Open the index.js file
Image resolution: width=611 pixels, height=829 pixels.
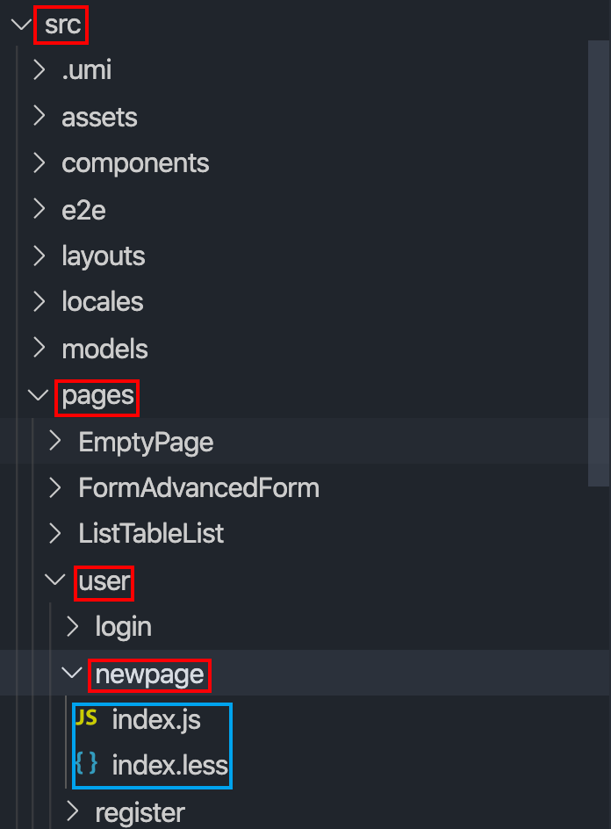point(156,720)
